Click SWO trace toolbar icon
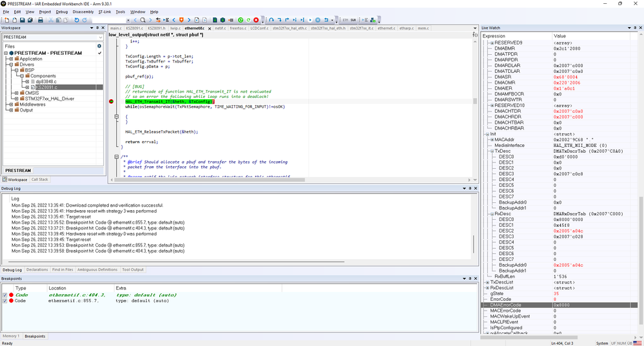Screen dimensions: 644x346 353,20
